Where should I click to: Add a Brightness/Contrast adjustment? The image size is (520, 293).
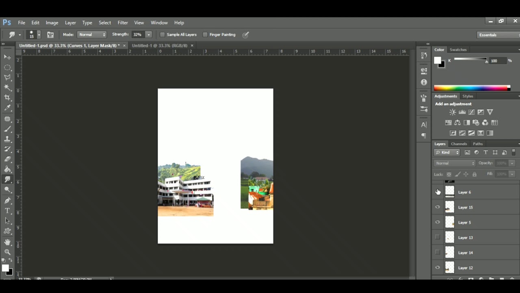tap(453, 112)
